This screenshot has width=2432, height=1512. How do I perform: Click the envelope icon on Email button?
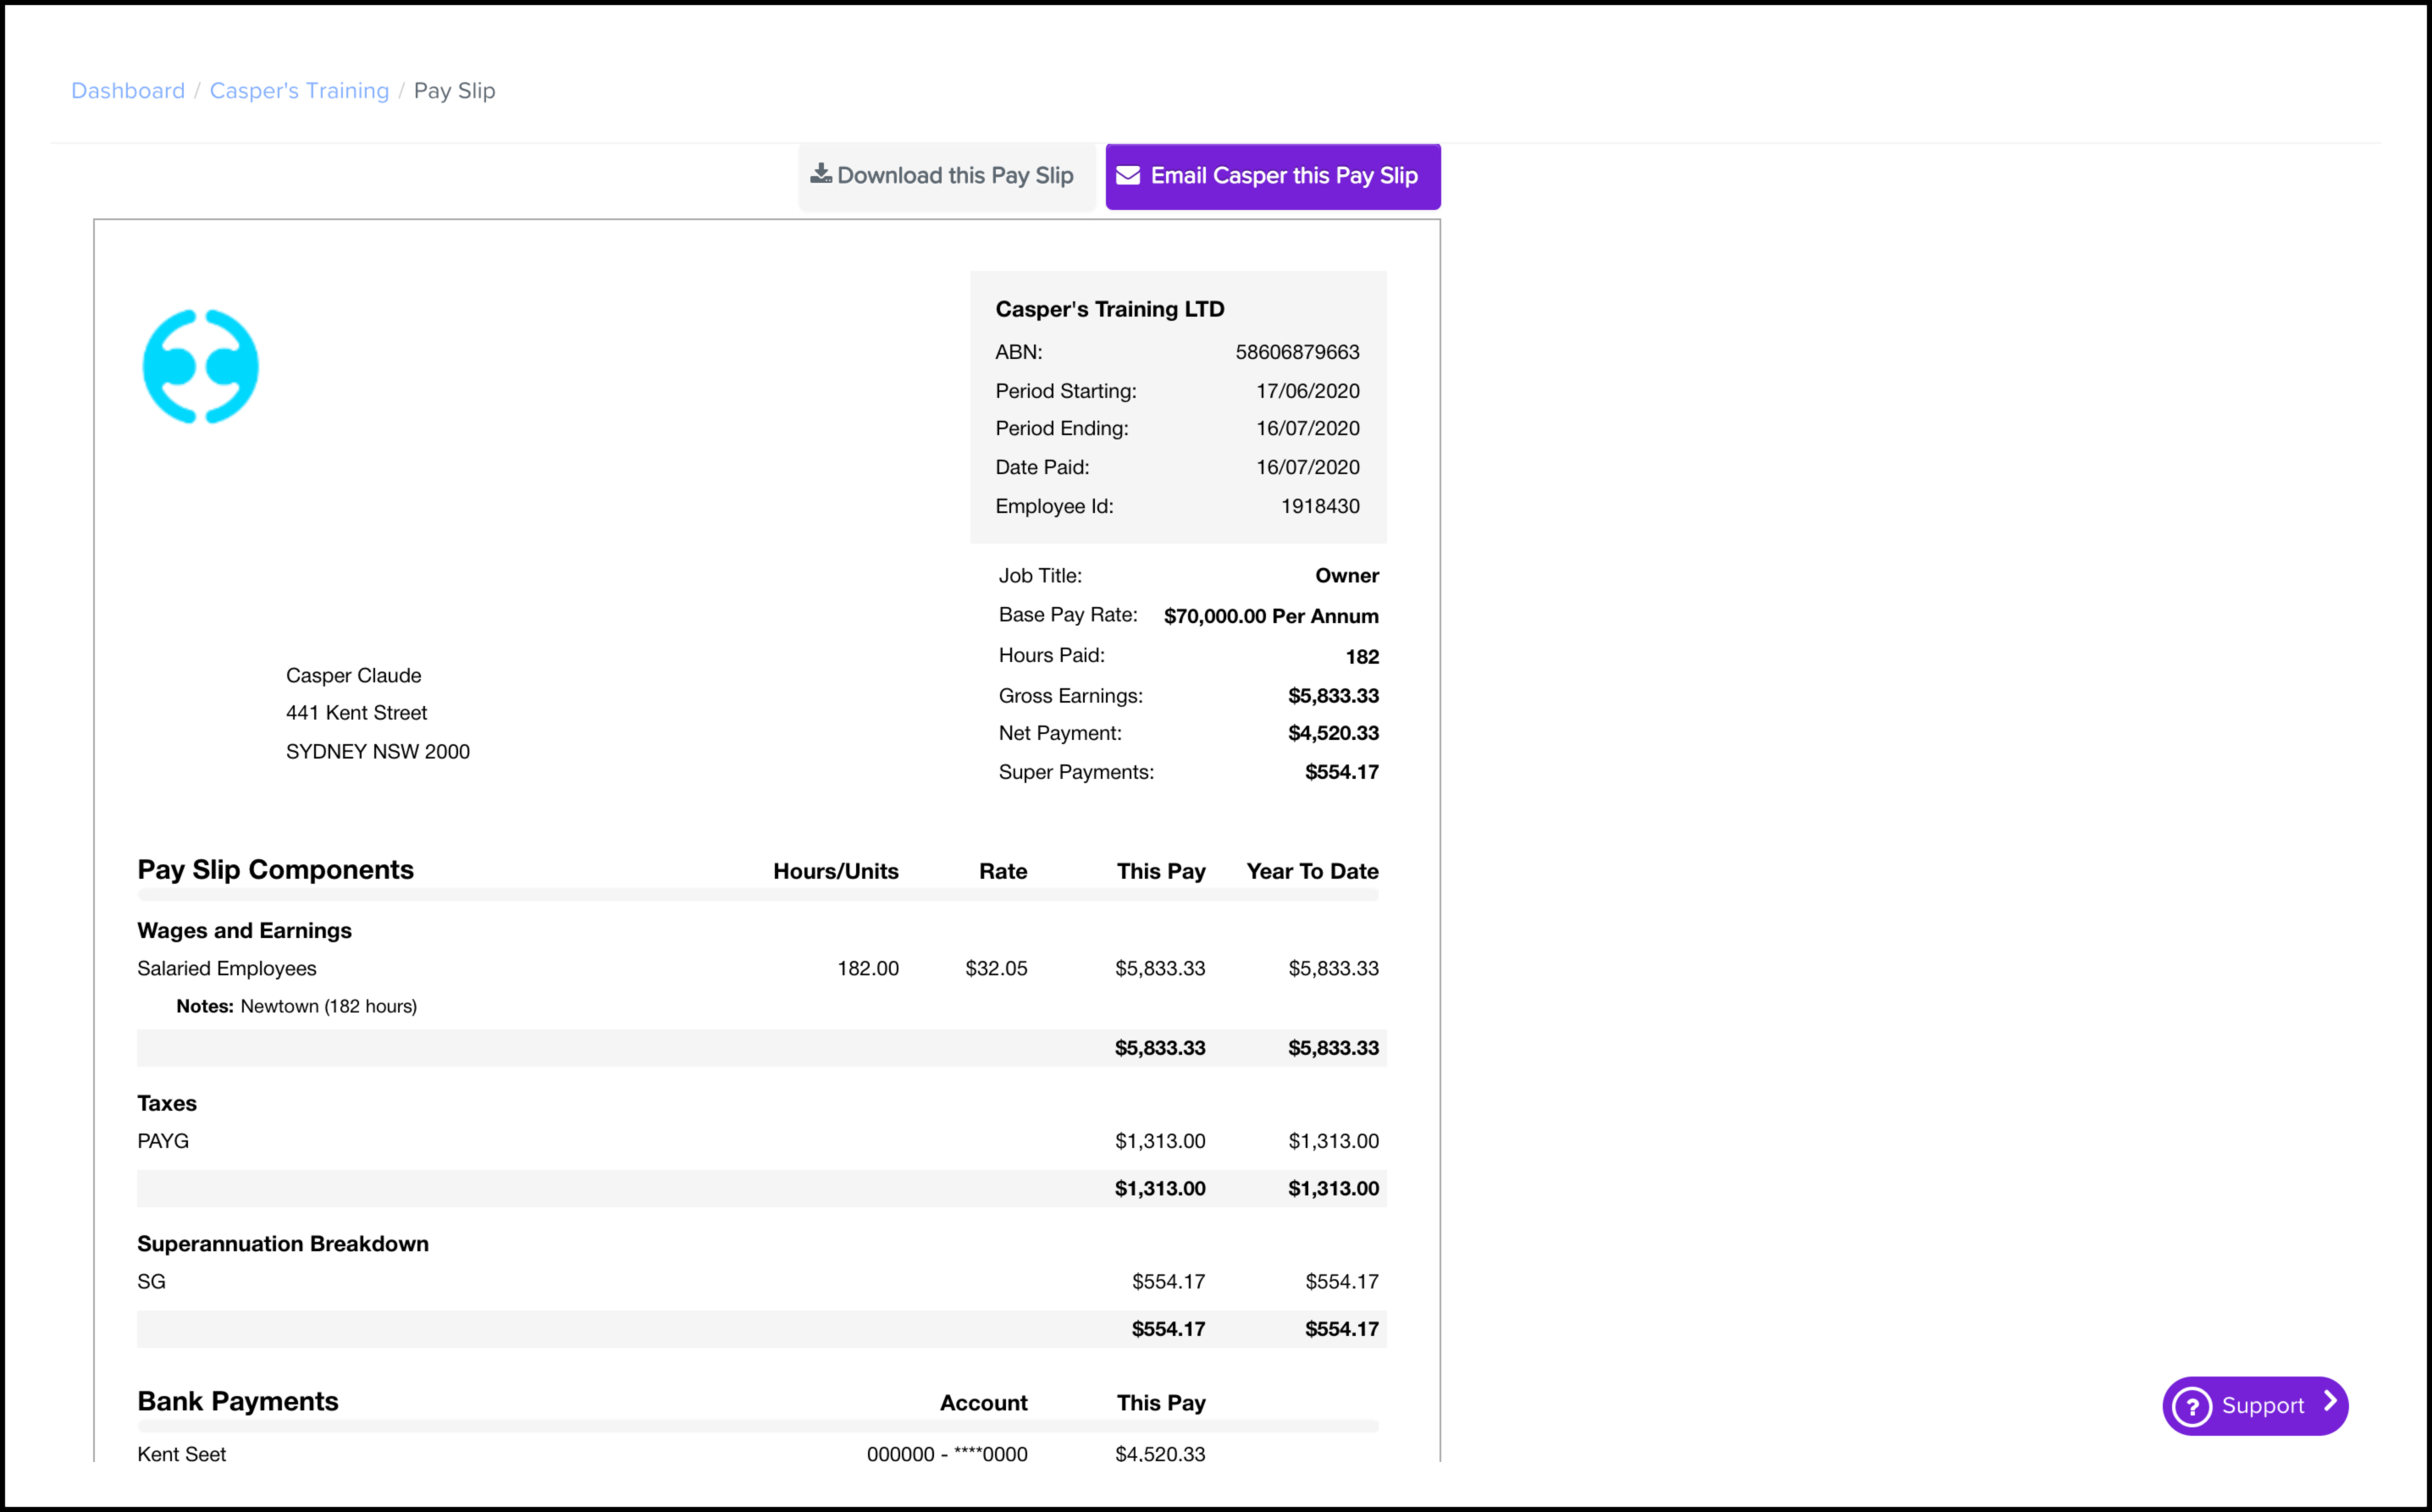1128,176
